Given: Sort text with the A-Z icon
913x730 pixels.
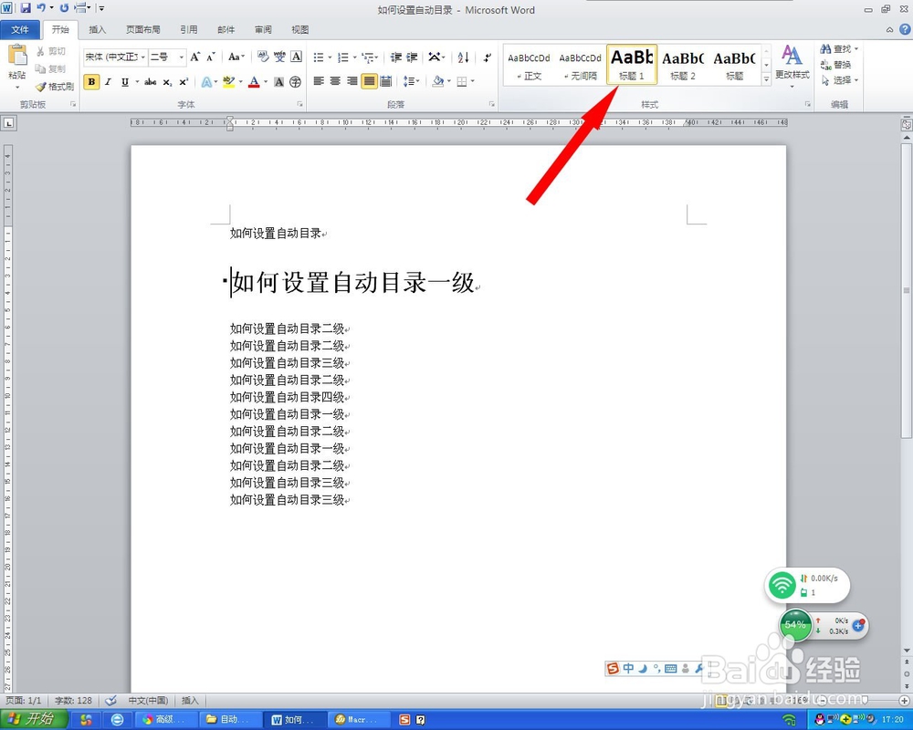Looking at the screenshot, I should click(464, 57).
